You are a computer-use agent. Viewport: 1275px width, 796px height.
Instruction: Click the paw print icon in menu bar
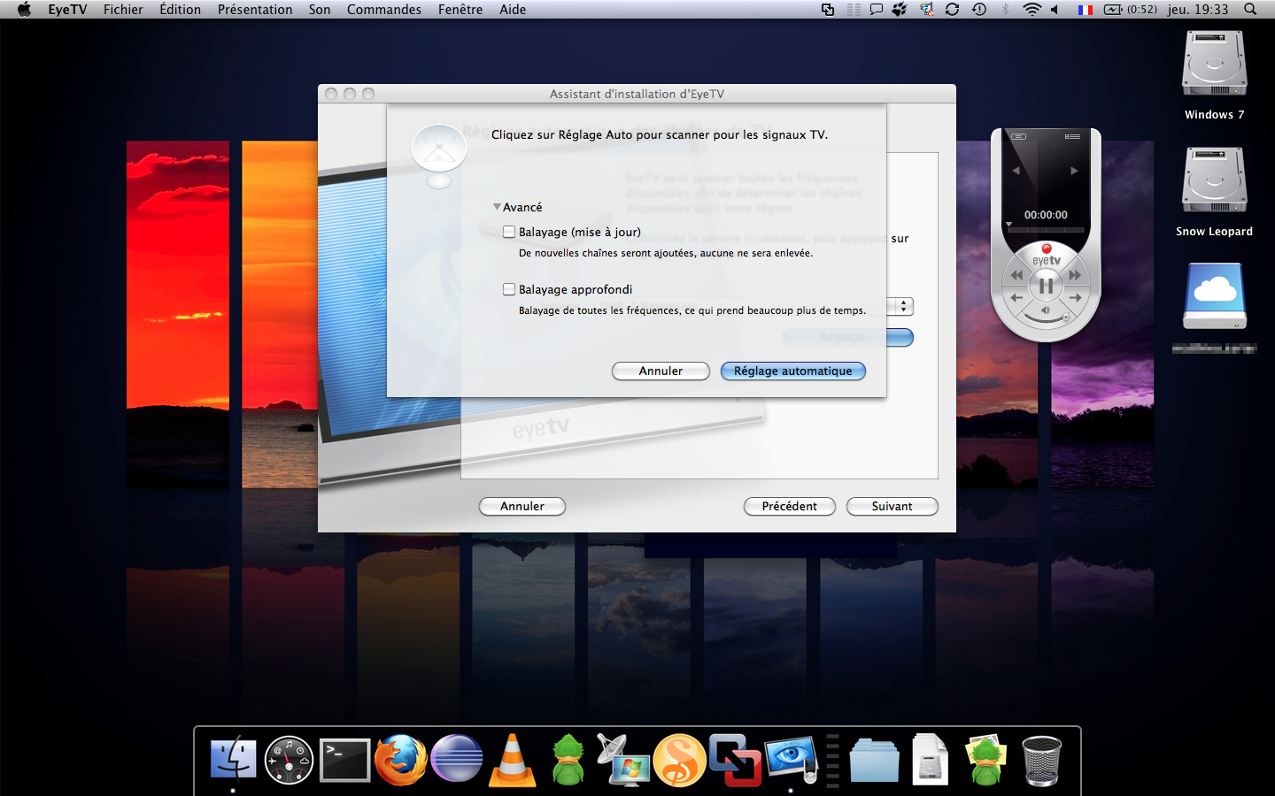tap(900, 10)
